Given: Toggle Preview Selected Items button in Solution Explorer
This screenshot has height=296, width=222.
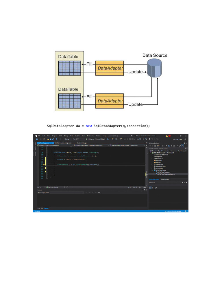Looking at the screenshot, I should [182, 146].
